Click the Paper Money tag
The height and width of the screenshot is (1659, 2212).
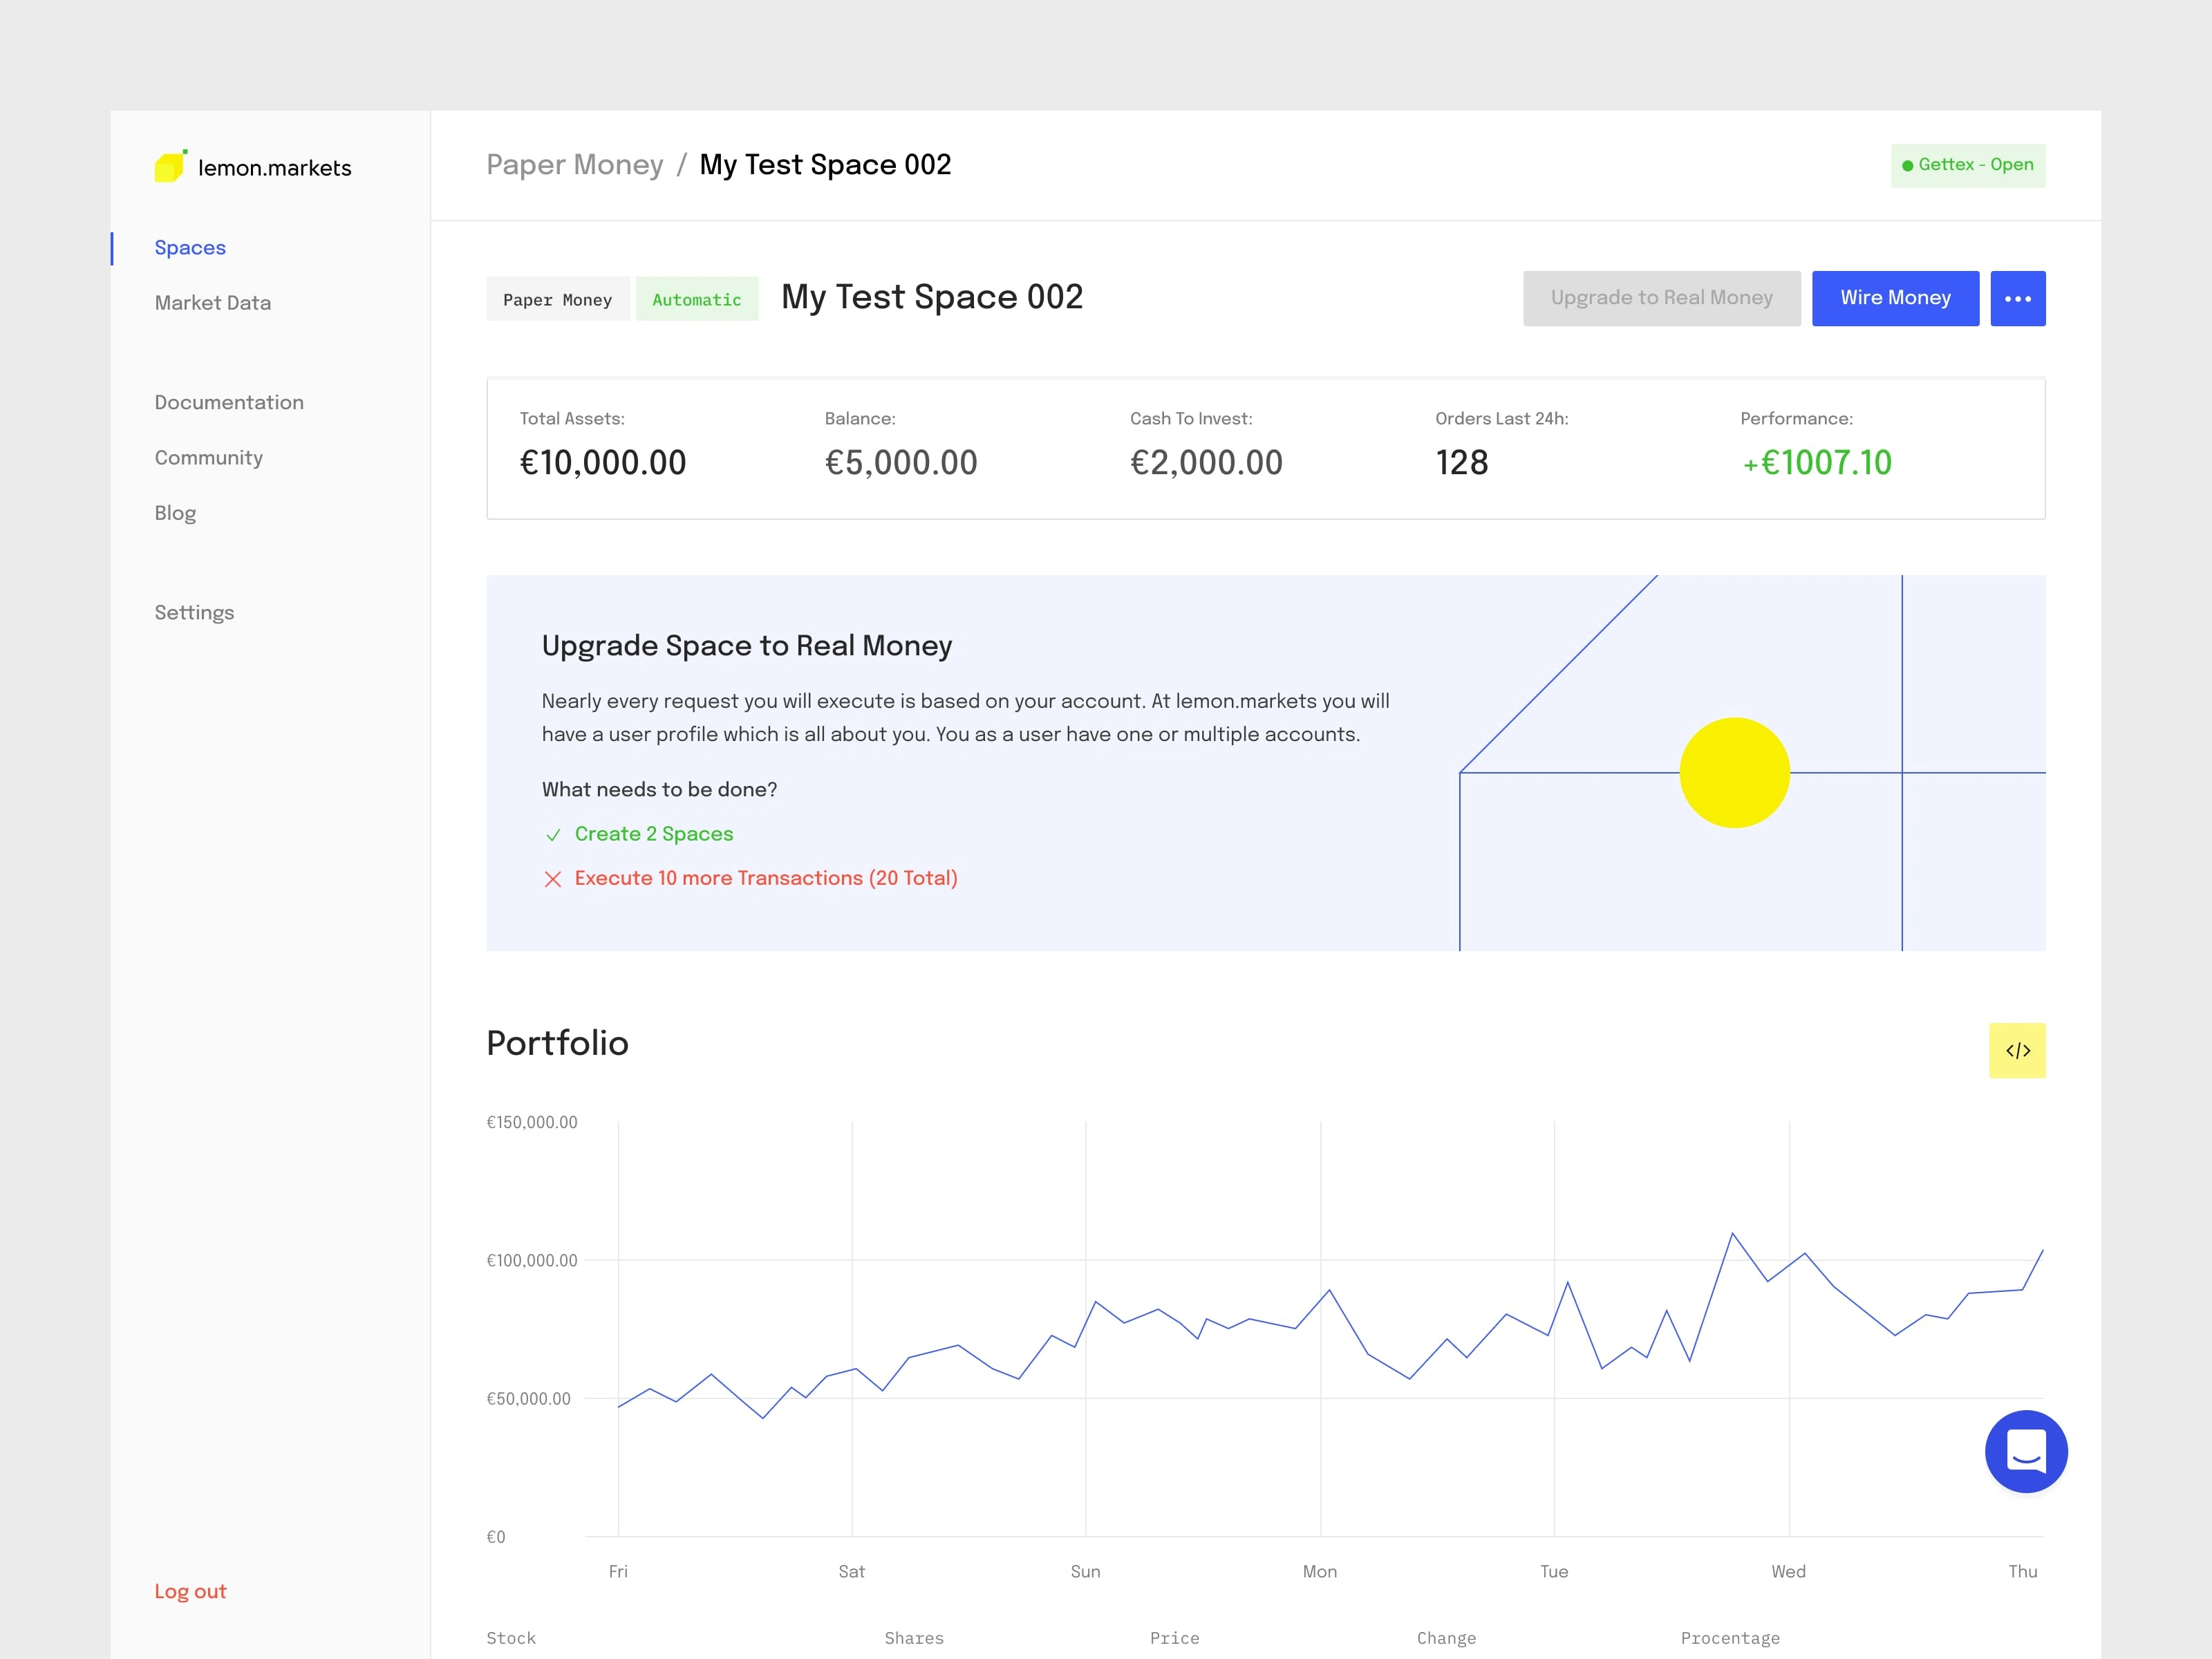557,299
